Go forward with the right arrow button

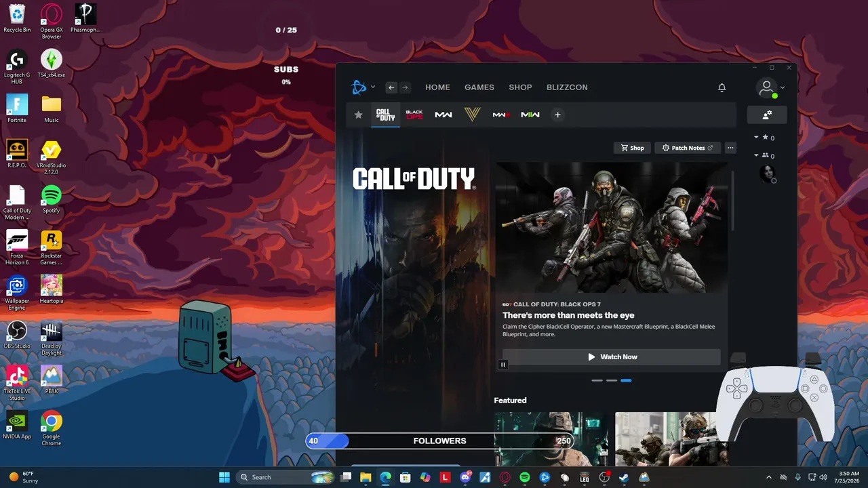pos(405,87)
